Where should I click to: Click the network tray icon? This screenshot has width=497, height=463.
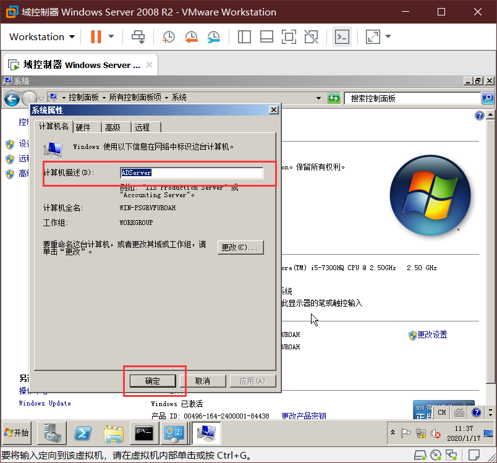[420, 433]
